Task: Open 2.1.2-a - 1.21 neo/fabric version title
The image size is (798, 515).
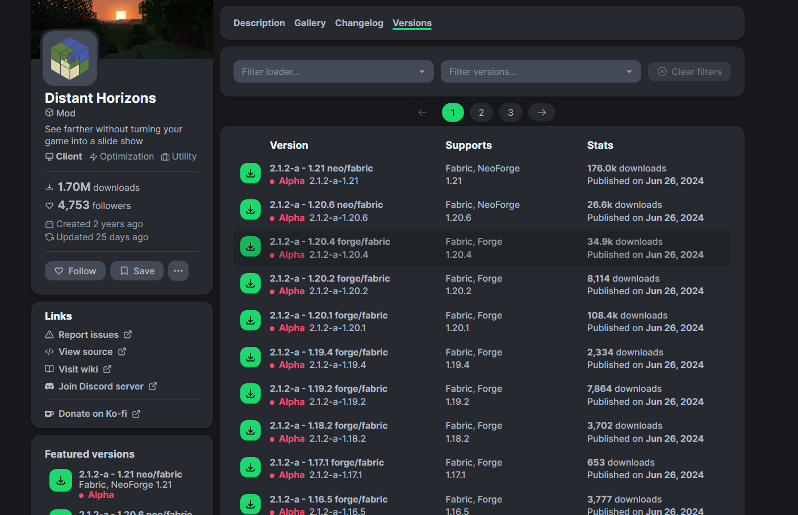Action: click(x=321, y=168)
